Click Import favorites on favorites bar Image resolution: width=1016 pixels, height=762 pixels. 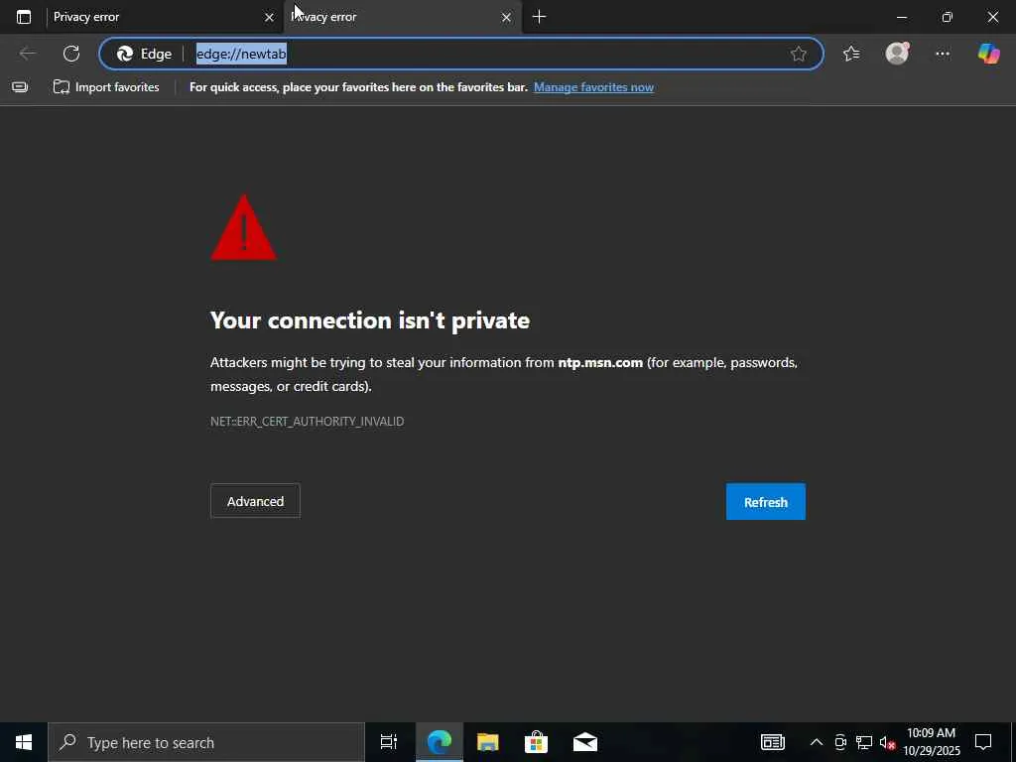pos(106,87)
